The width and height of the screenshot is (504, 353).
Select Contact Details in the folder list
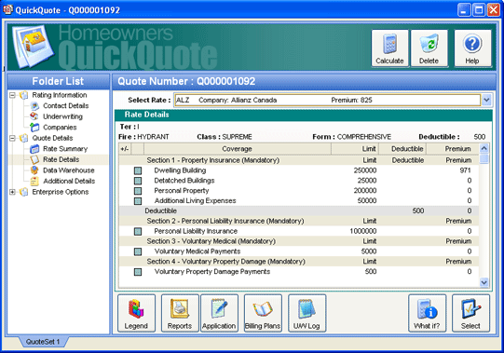point(66,106)
